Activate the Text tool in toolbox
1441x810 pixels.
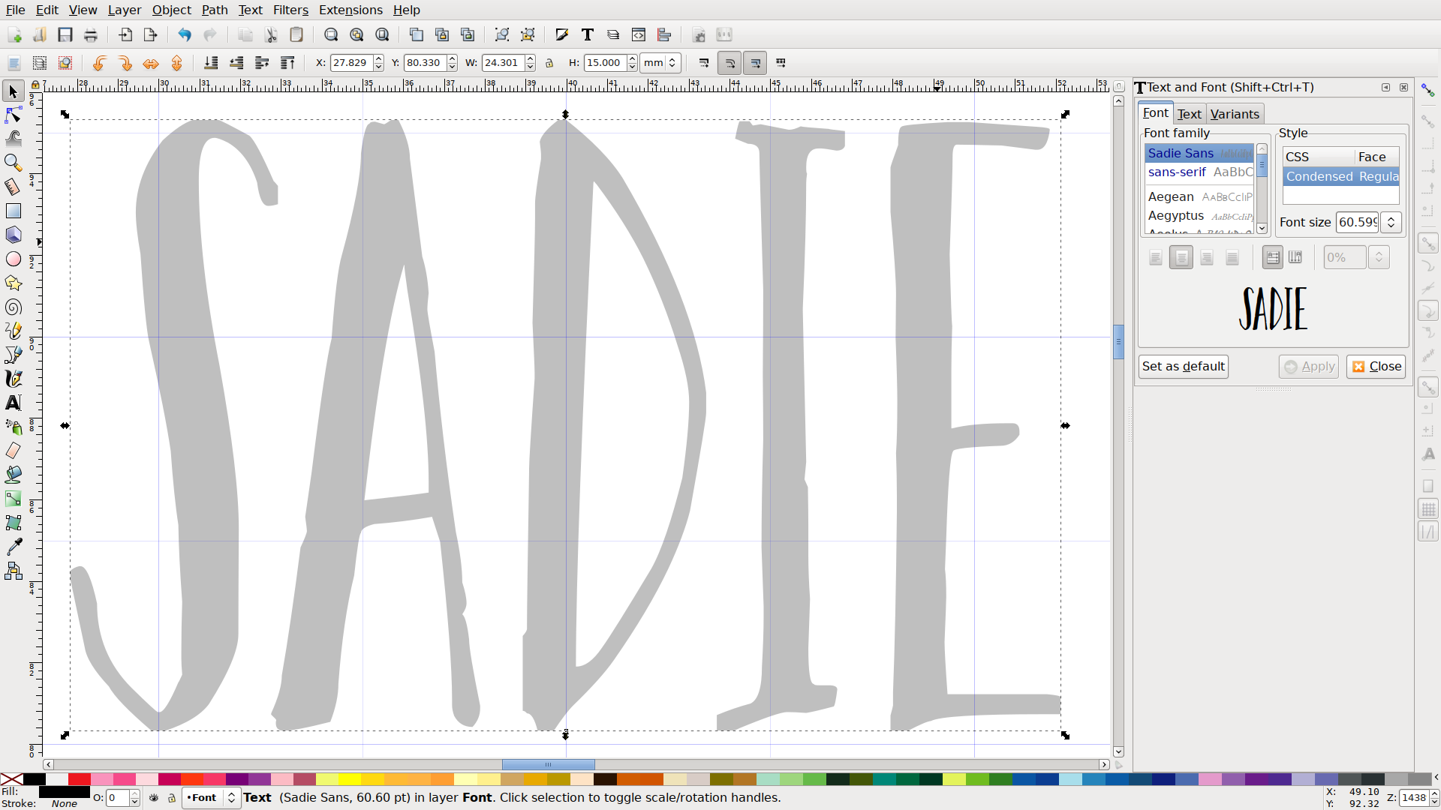13,403
